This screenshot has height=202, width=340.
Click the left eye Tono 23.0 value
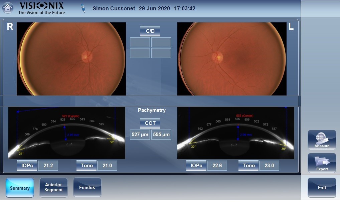(x=269, y=166)
